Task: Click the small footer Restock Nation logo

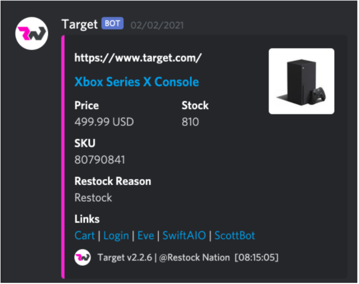Action: click(83, 258)
